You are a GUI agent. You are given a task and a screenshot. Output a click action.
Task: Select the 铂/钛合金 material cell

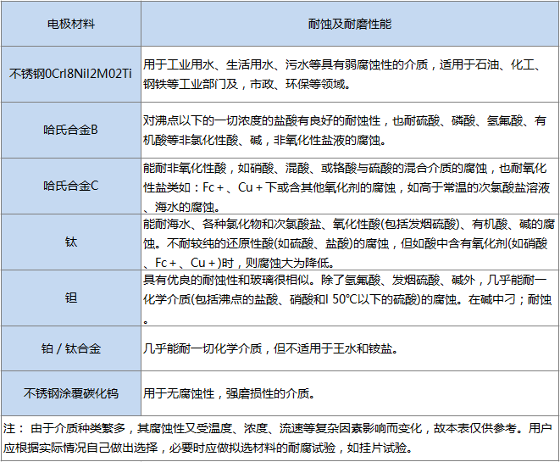[x=70, y=348]
